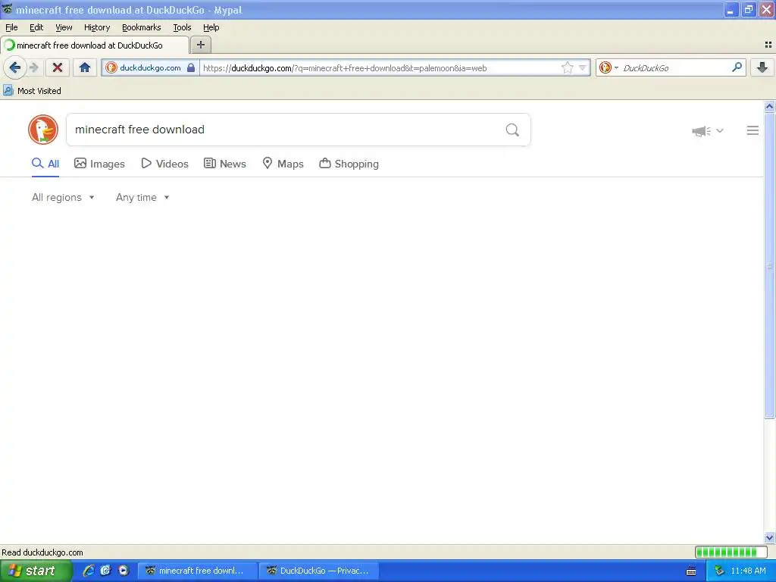Switch to Maps results
The width and height of the screenshot is (776, 582).
click(283, 164)
